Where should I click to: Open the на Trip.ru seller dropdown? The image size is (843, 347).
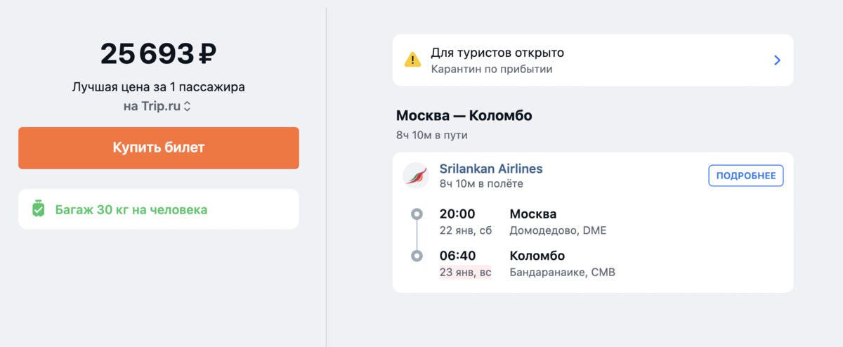pos(158,107)
